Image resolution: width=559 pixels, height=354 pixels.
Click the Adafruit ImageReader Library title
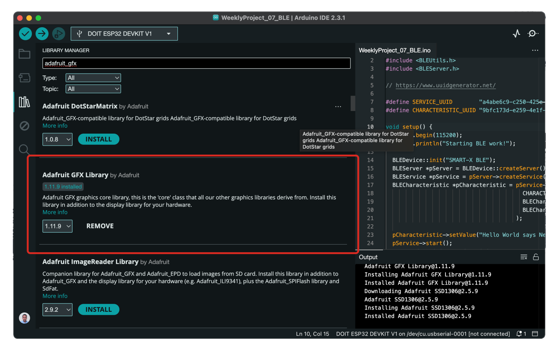coord(90,262)
